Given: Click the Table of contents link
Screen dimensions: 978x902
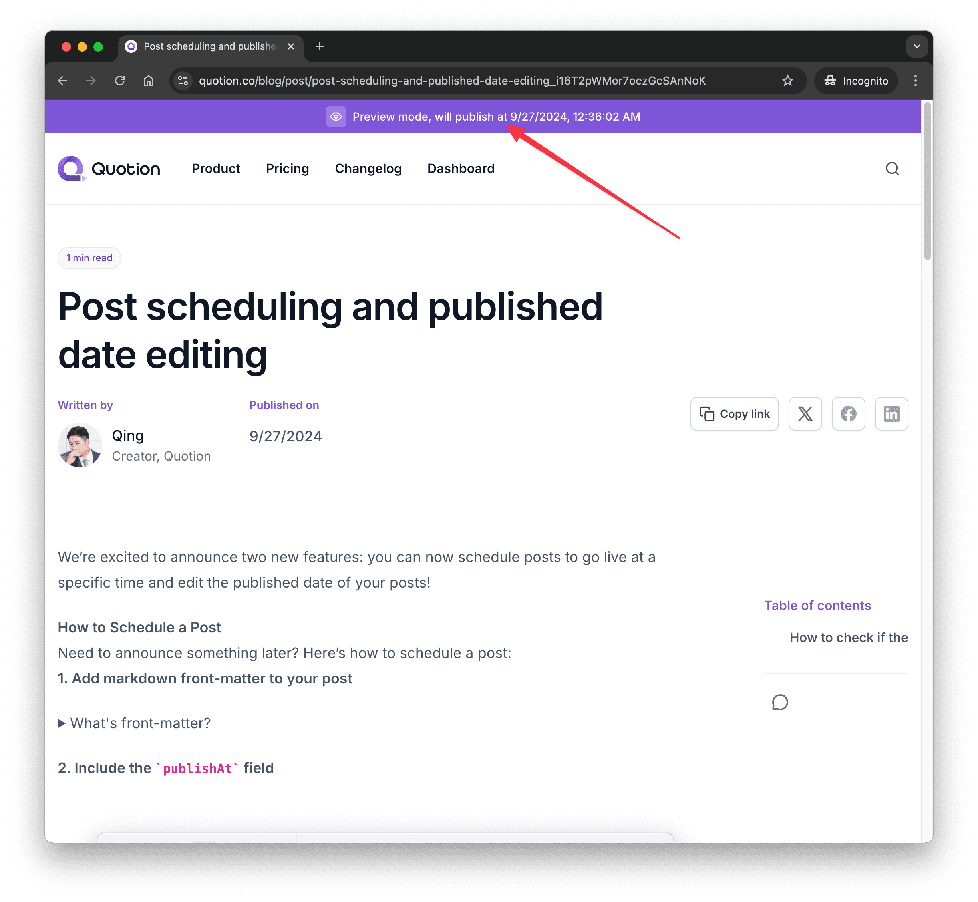Looking at the screenshot, I should (x=818, y=606).
